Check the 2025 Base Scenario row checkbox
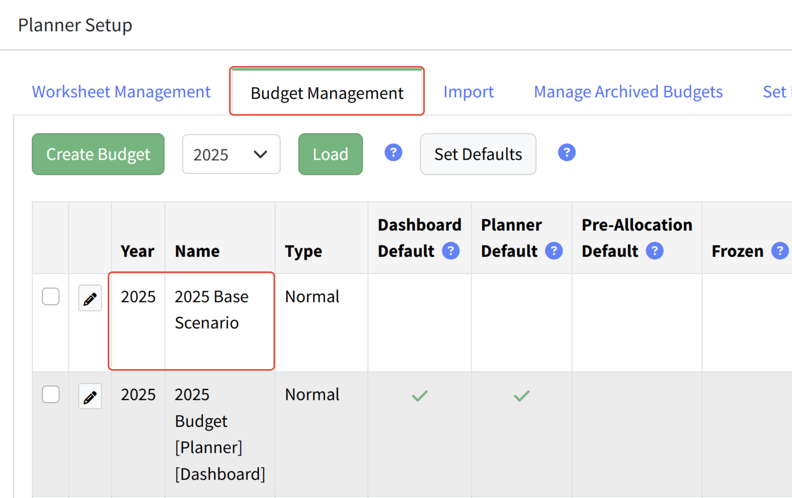This screenshot has width=792, height=498. pyautogui.click(x=51, y=297)
